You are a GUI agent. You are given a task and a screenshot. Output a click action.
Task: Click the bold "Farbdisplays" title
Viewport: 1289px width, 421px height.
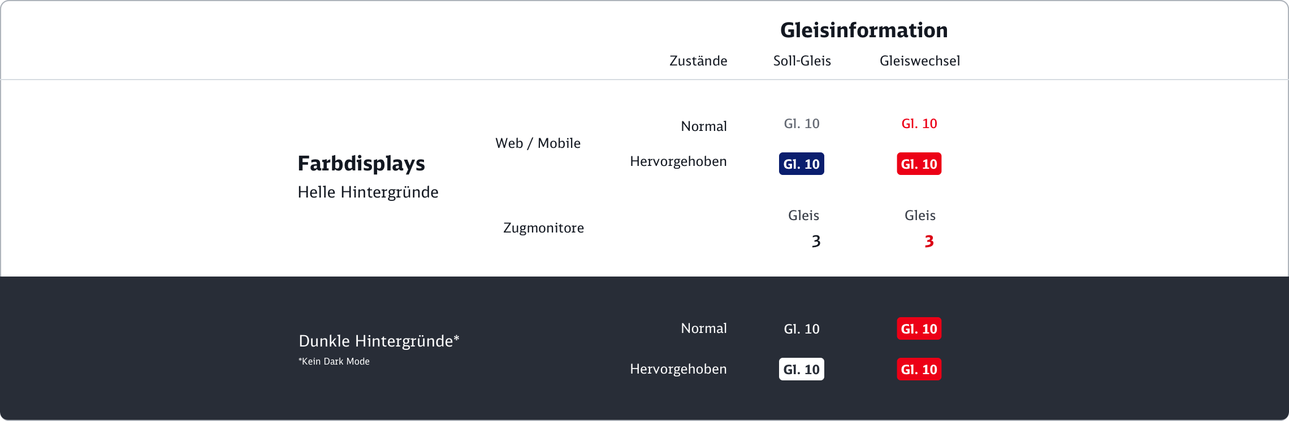point(361,164)
